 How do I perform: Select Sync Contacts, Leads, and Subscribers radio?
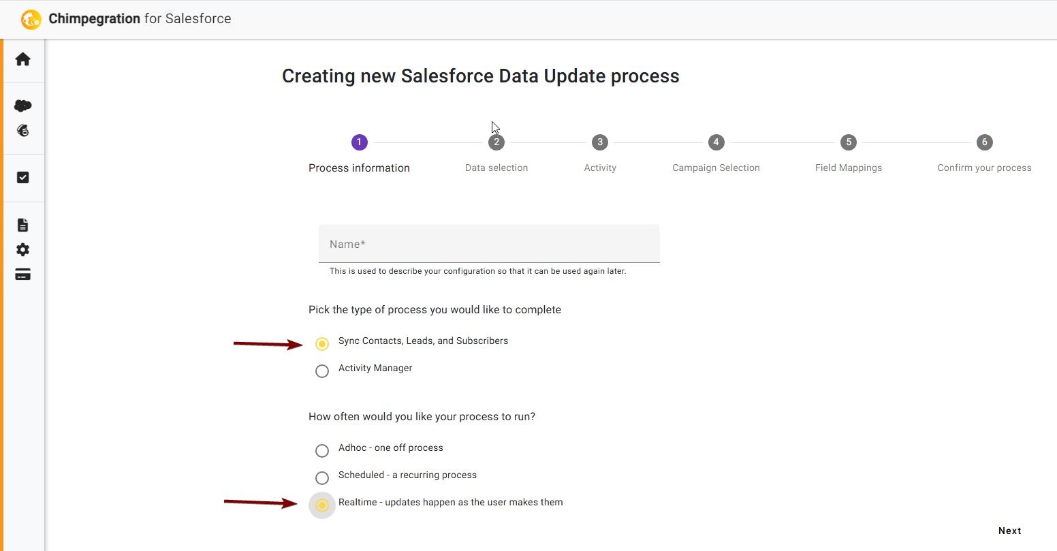[x=322, y=344]
